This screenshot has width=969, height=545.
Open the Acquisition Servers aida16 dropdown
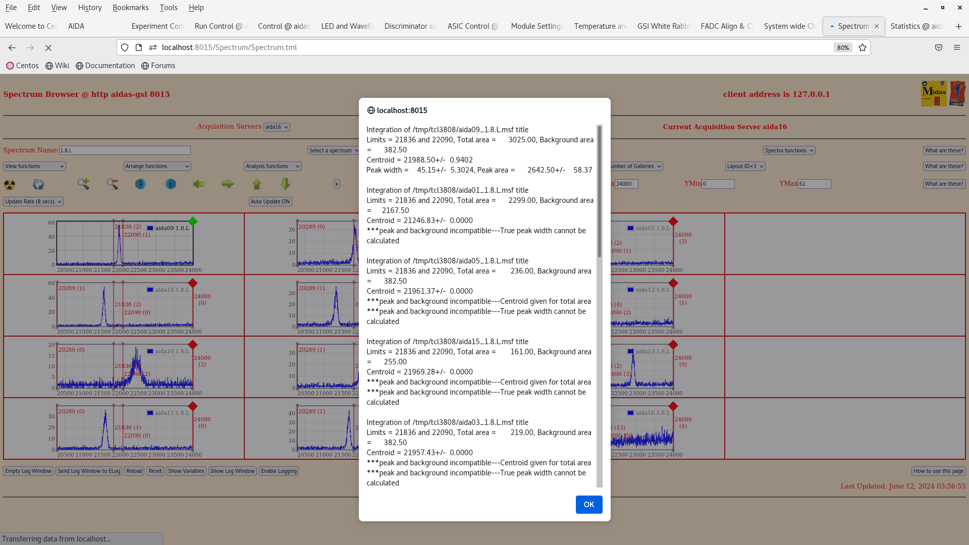[x=277, y=127]
